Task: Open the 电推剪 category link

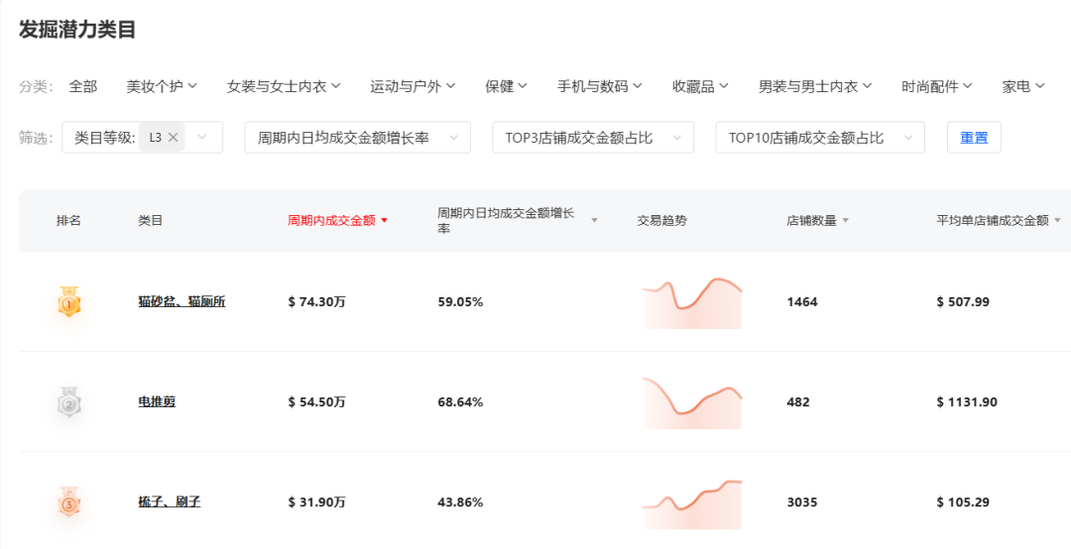Action: tap(157, 401)
